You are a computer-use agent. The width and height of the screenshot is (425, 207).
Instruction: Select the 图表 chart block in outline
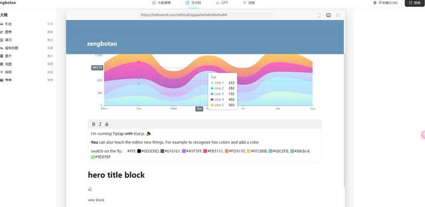click(x=27, y=32)
